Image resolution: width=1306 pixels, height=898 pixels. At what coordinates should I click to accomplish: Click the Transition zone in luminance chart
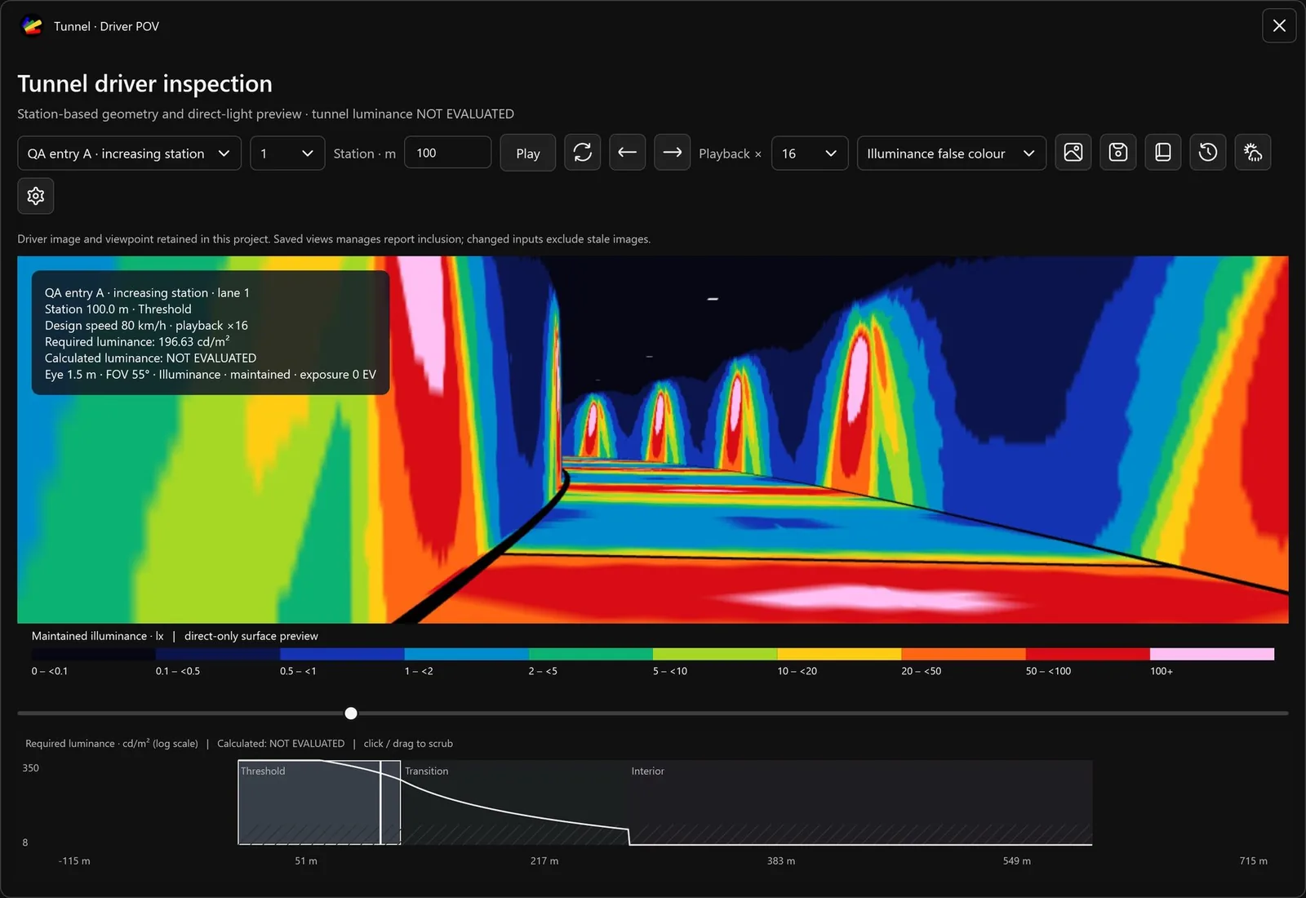pyautogui.click(x=515, y=802)
